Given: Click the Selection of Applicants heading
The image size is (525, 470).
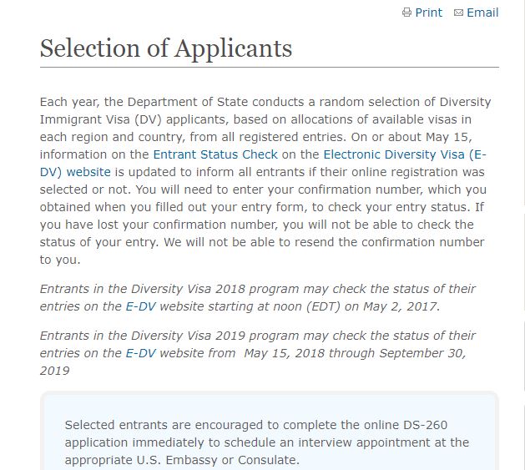Looking at the screenshot, I should coord(166,48).
